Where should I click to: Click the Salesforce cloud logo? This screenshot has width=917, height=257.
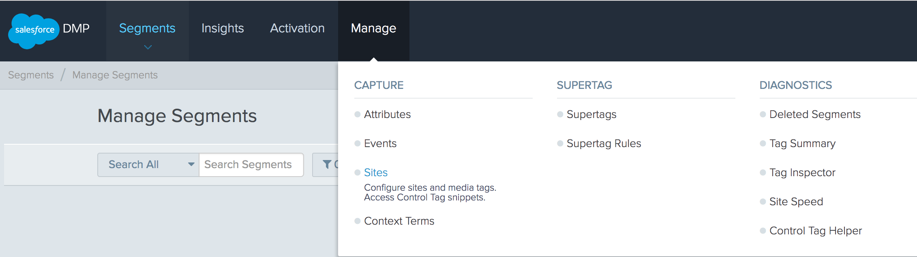coord(34,30)
